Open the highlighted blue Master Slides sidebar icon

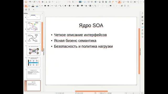(142, 27)
